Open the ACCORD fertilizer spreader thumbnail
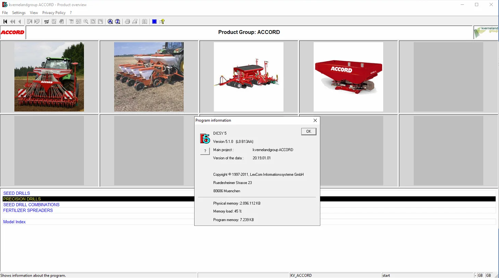This screenshot has width=499, height=278. [348, 77]
